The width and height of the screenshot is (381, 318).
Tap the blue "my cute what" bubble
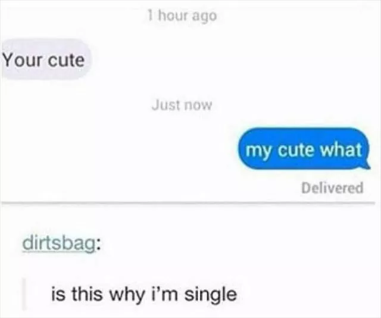[304, 148]
